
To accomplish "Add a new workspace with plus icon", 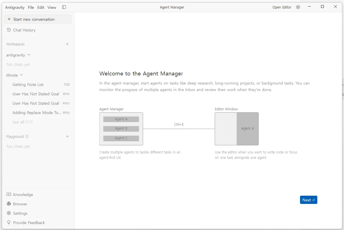I will click(67, 44).
